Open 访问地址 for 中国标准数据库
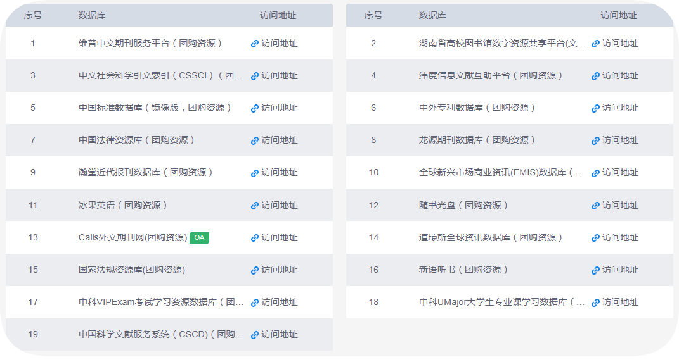 point(279,108)
